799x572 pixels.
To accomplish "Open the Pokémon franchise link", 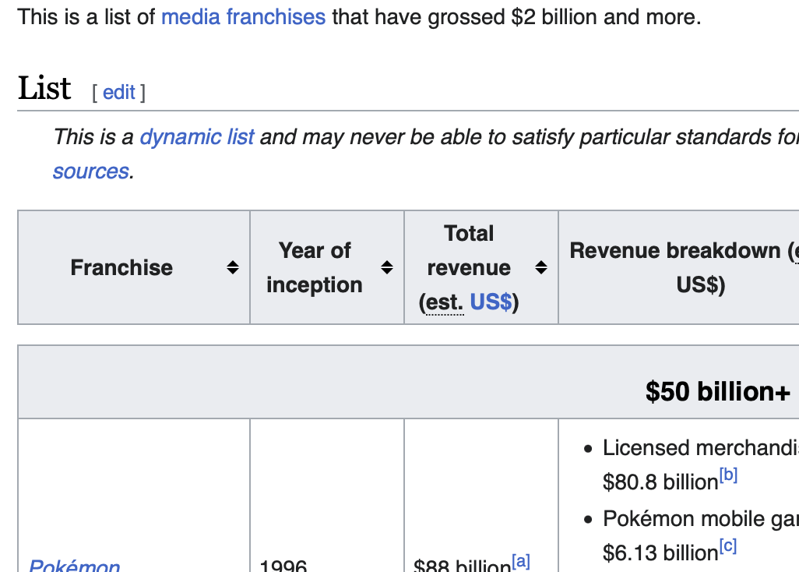I will click(x=74, y=565).
